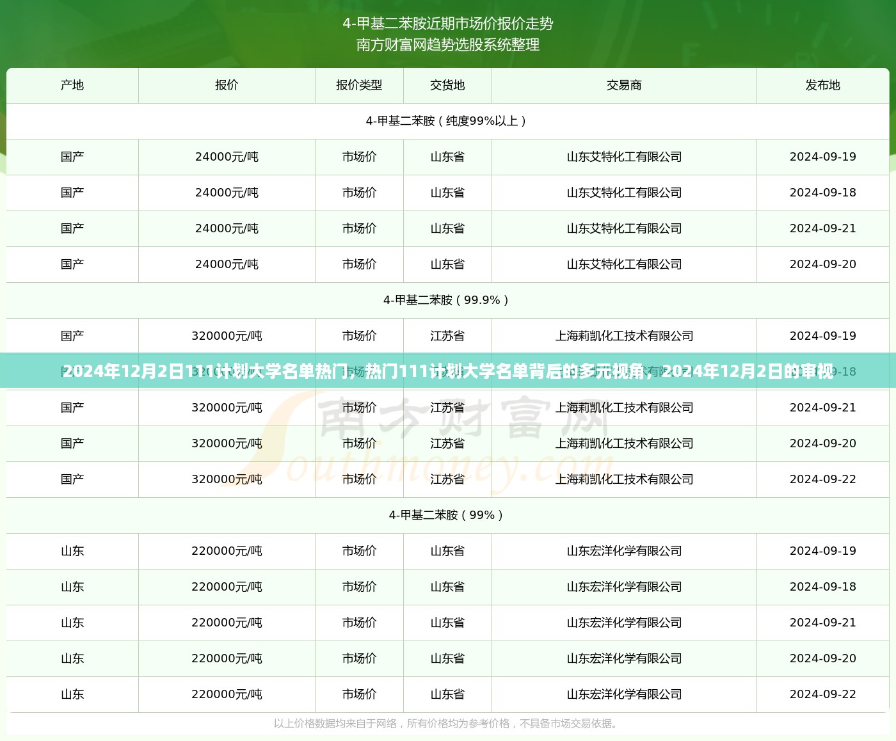
Task: Select 山东艾特化工有限公司 in the 2024-09-21 row
Action: (624, 228)
